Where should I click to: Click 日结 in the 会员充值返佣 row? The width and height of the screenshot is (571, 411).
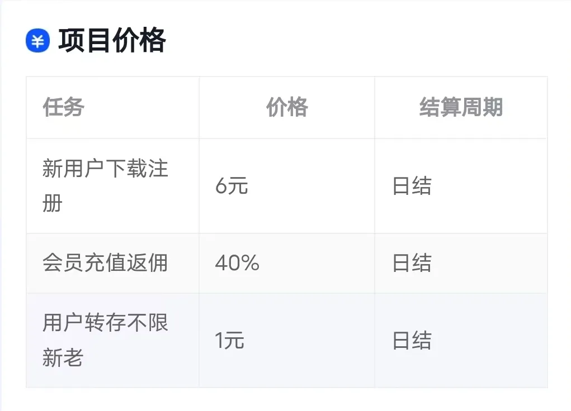[412, 263]
